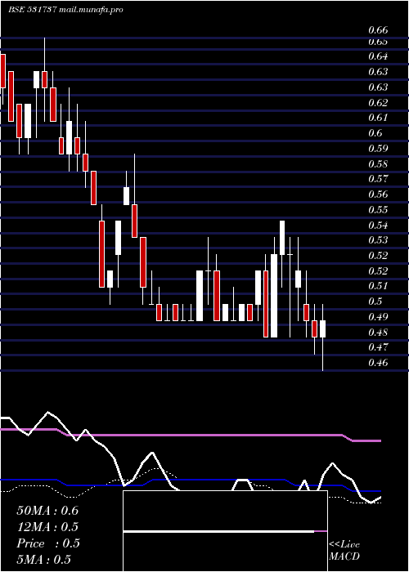Click the 0.58 price axis label
Screen dimensions: 409x572
(x=378, y=164)
